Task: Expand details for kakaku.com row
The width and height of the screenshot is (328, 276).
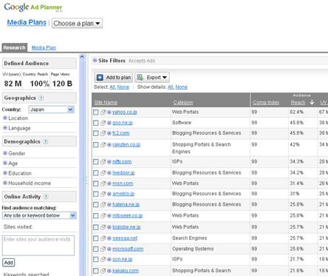Action: tap(109, 271)
